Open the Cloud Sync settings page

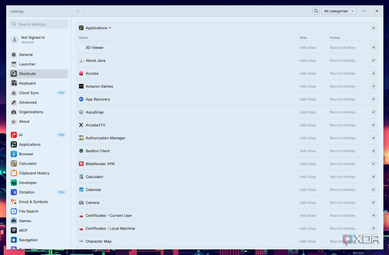[x=39, y=93]
